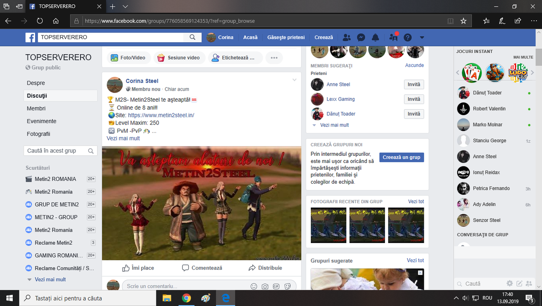Click Distribuie to share the post
This screenshot has width=542, height=306.
(x=265, y=268)
